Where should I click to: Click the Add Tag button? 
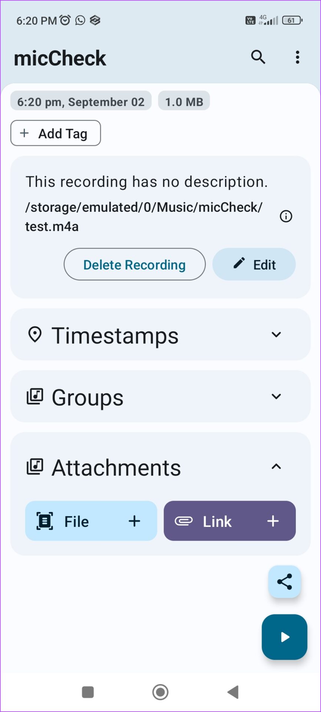pyautogui.click(x=56, y=133)
